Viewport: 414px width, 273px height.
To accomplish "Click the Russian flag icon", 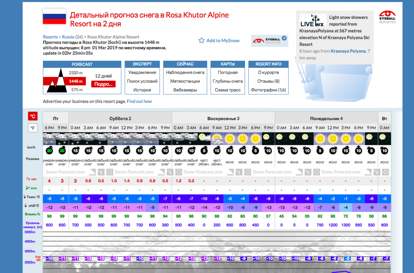I will [54, 16].
